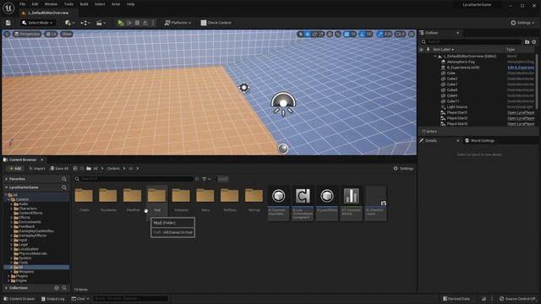Open the Help menu
Image resolution: width=541 pixels, height=304 pixels.
coord(130,4)
